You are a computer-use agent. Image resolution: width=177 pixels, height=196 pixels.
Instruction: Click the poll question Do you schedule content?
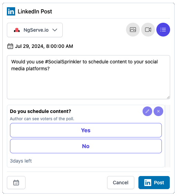click(41, 111)
